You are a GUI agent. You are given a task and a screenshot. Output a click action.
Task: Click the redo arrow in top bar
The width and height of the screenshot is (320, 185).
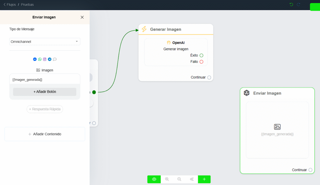pos(298,4)
